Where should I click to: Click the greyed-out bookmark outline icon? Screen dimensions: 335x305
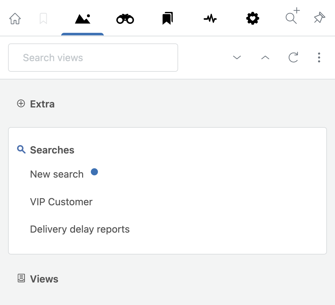coord(43,19)
